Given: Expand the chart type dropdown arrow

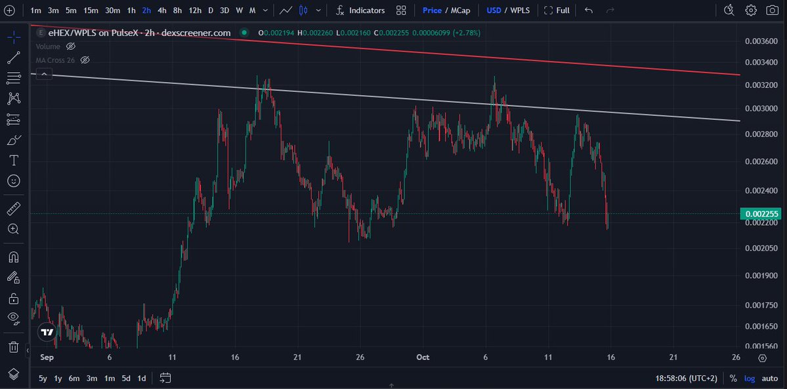Looking at the screenshot, I should 318,10.
